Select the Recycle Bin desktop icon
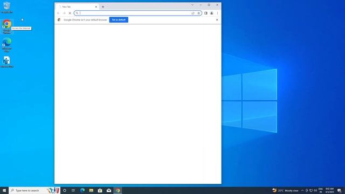Image resolution: width=345 pixels, height=194 pixels. click(7, 7)
